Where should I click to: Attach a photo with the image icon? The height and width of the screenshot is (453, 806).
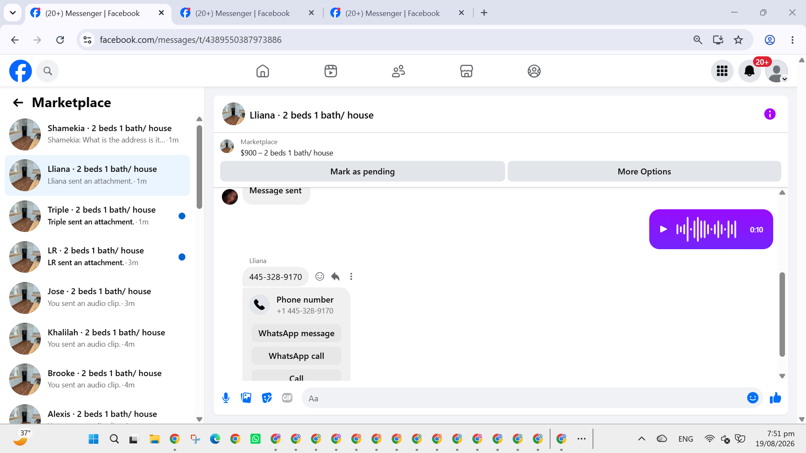click(246, 398)
